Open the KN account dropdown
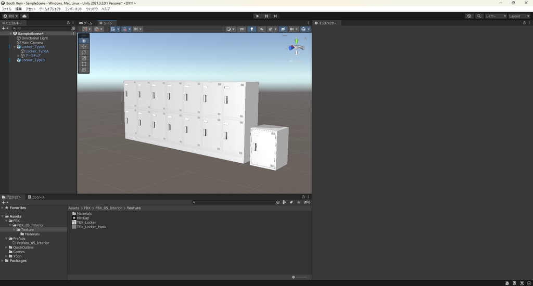The image size is (533, 286). click(x=10, y=16)
